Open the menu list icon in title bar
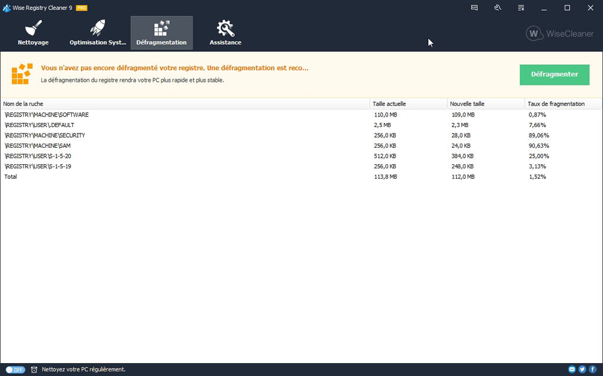Viewport: 603px width, 376px height. 521,8
